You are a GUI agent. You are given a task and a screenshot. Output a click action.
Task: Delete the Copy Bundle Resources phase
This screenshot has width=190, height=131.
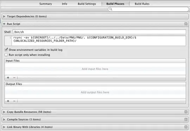[x=186, y=112]
